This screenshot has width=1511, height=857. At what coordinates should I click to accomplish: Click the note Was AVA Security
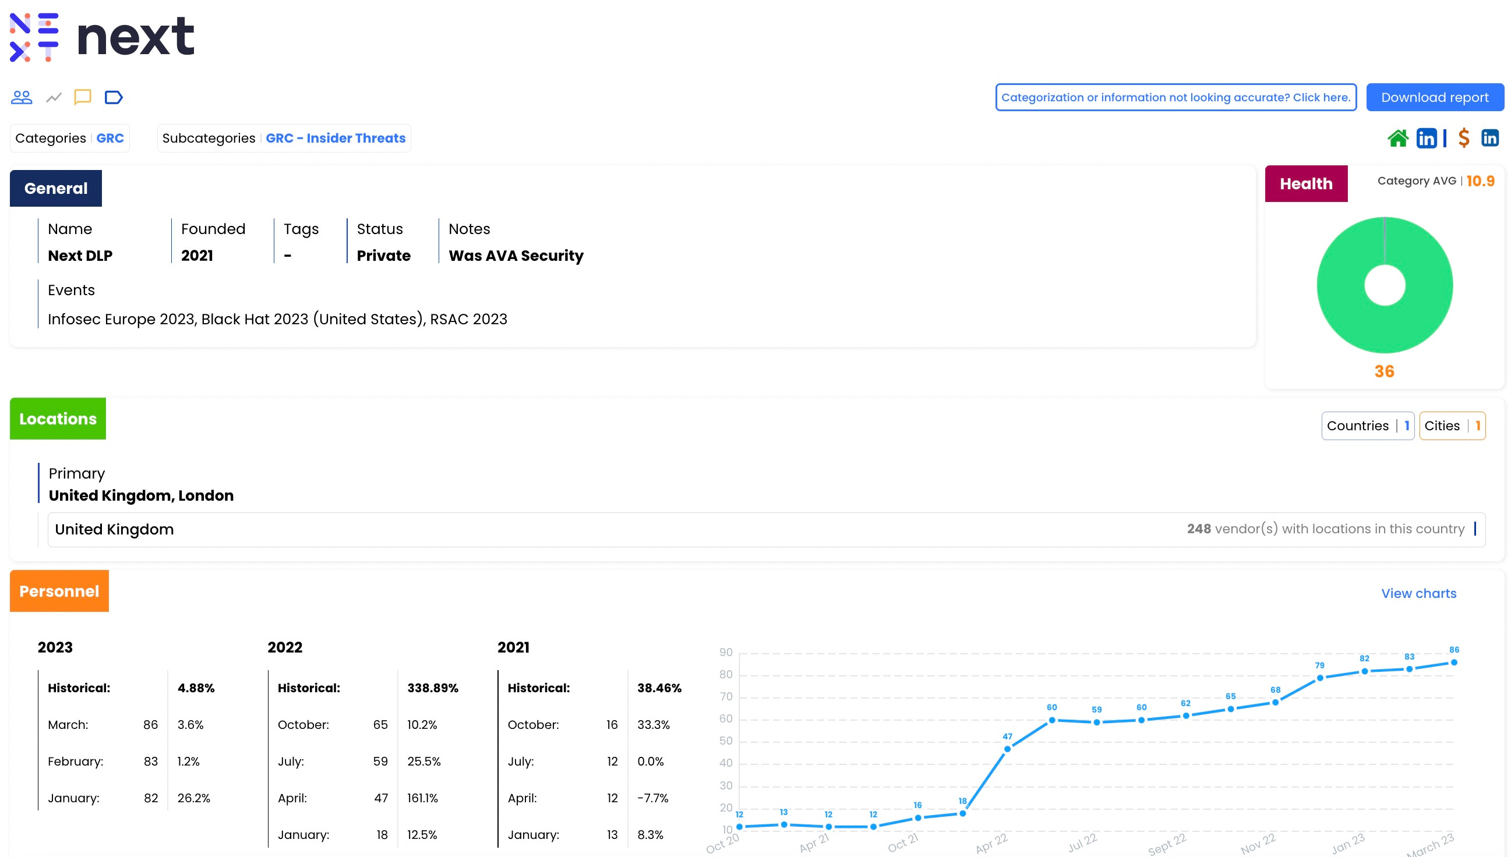pyautogui.click(x=516, y=256)
